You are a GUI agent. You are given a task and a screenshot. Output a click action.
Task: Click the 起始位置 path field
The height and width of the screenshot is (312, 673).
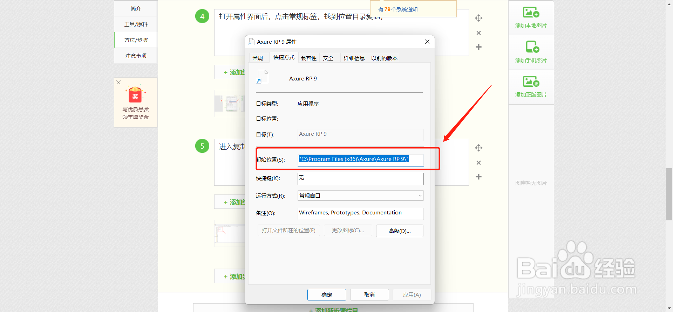coord(360,160)
